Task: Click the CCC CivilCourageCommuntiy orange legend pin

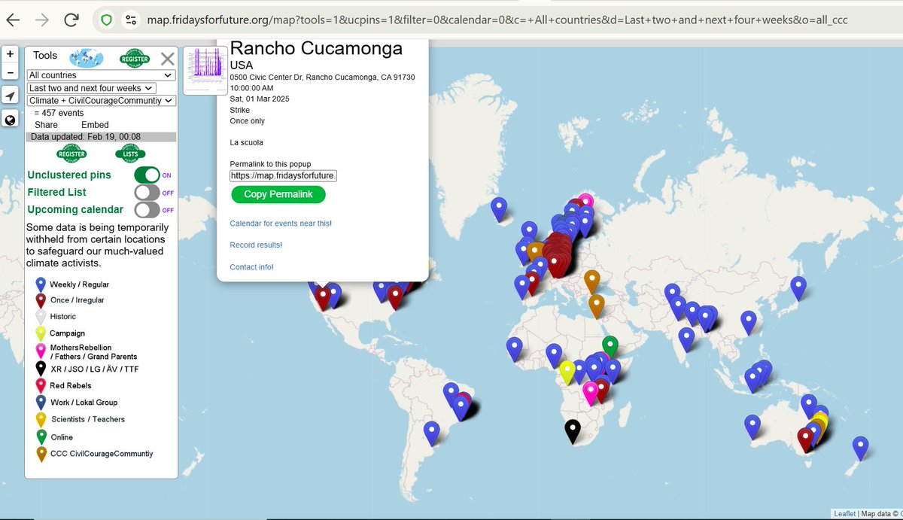Action: pos(41,453)
